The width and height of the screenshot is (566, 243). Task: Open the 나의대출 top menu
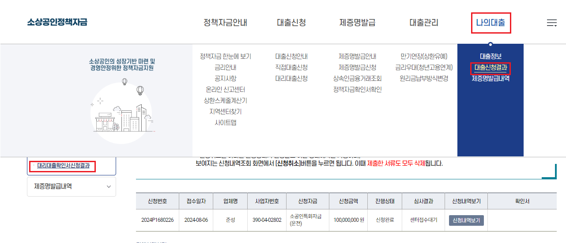[491, 23]
